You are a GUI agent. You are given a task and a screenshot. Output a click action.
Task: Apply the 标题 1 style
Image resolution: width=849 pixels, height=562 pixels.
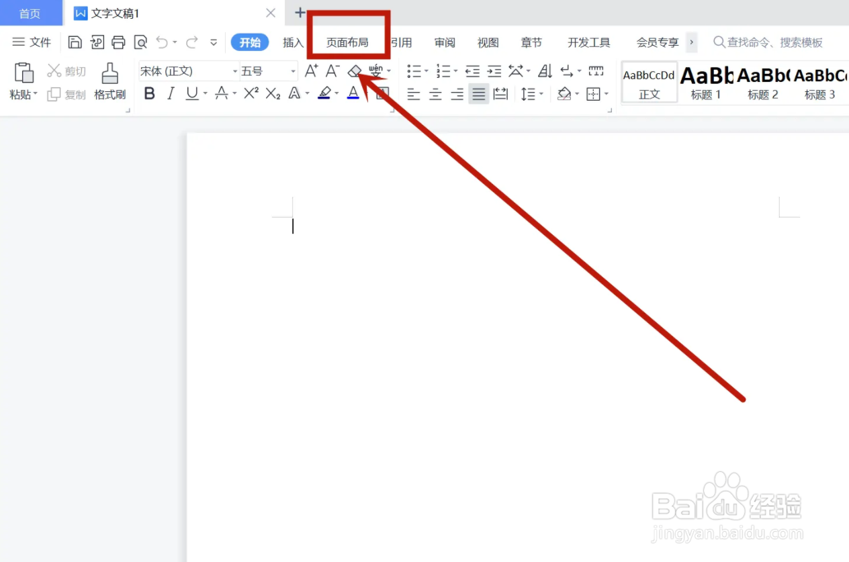point(705,82)
